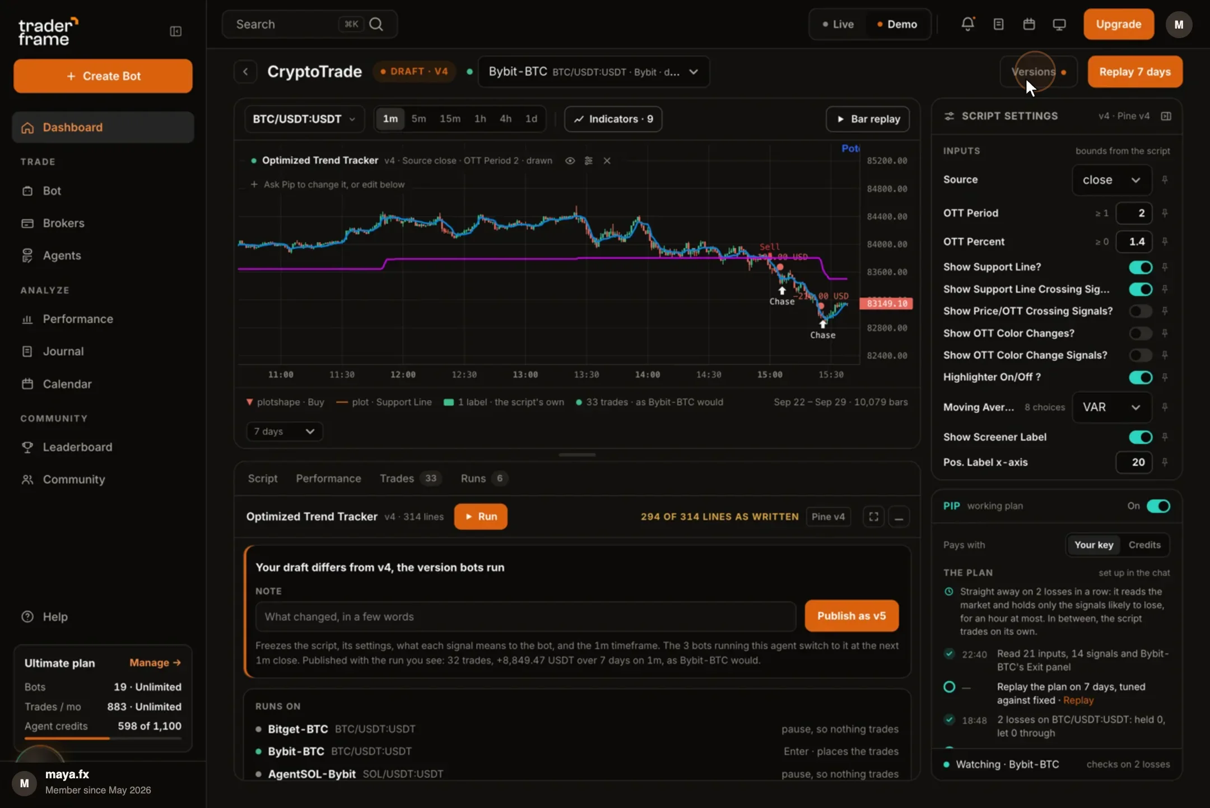Switch to the Performance tab below chart

328,479
